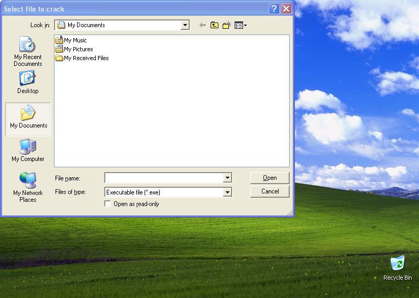Open My Computer in places bar
The width and height of the screenshot is (419, 298).
28,151
